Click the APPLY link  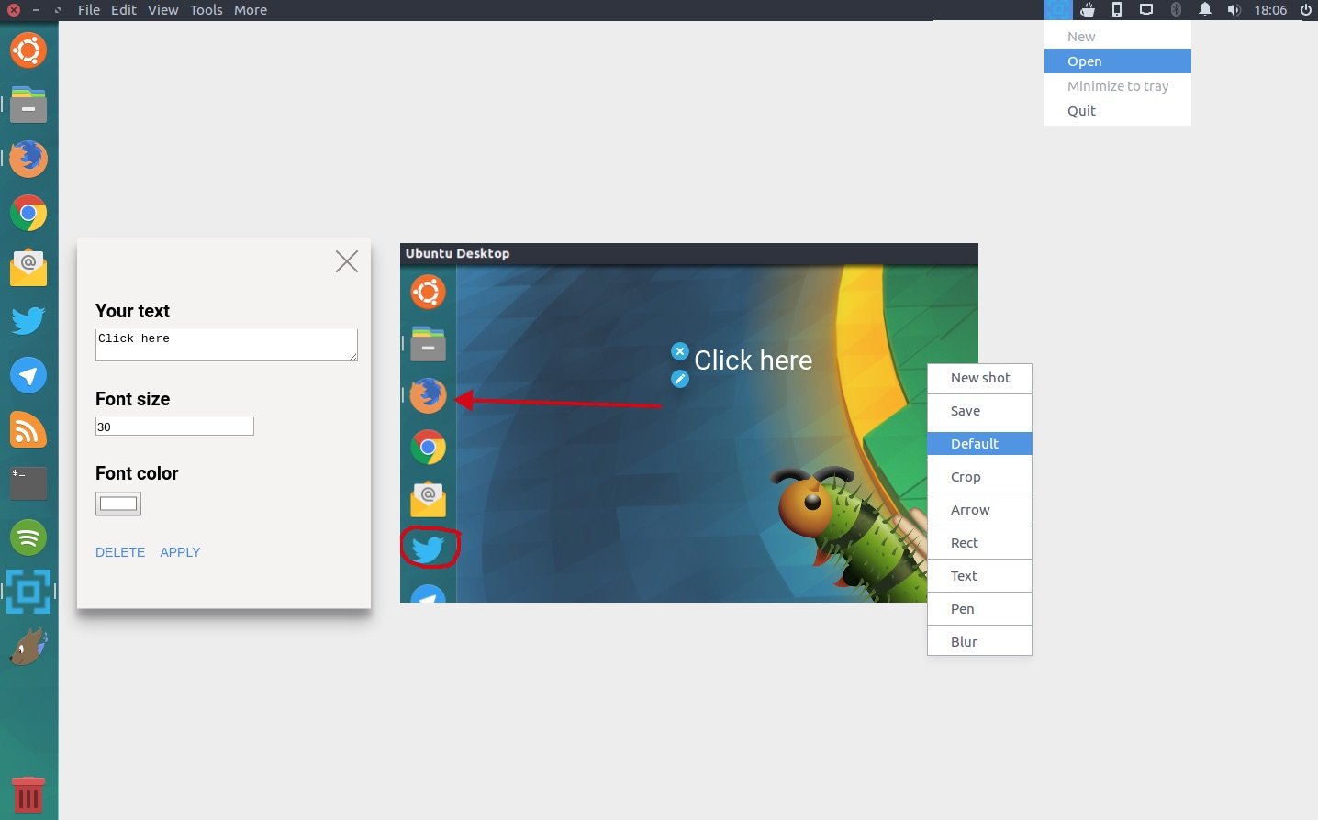[x=180, y=552]
